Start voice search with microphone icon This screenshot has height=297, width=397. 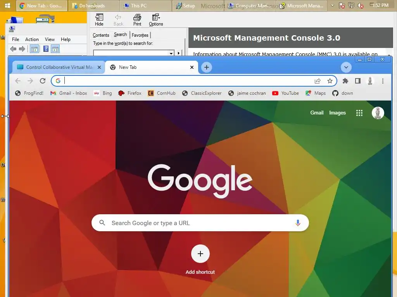298,223
